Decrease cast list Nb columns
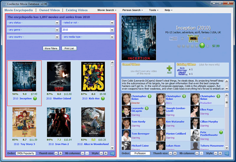Screen dimensions: 236x162 (197, 153)
